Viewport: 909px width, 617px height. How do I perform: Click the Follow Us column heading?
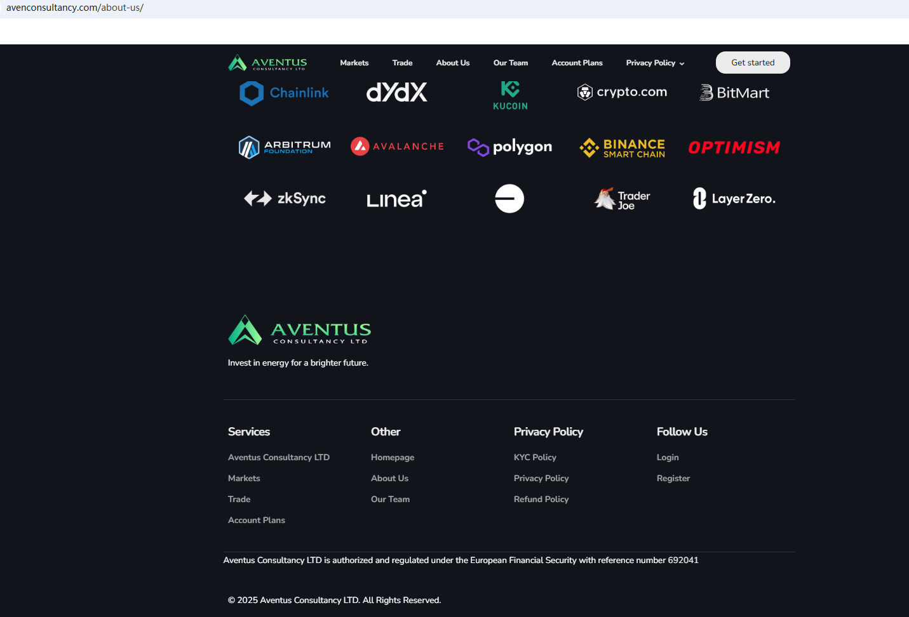(x=682, y=432)
